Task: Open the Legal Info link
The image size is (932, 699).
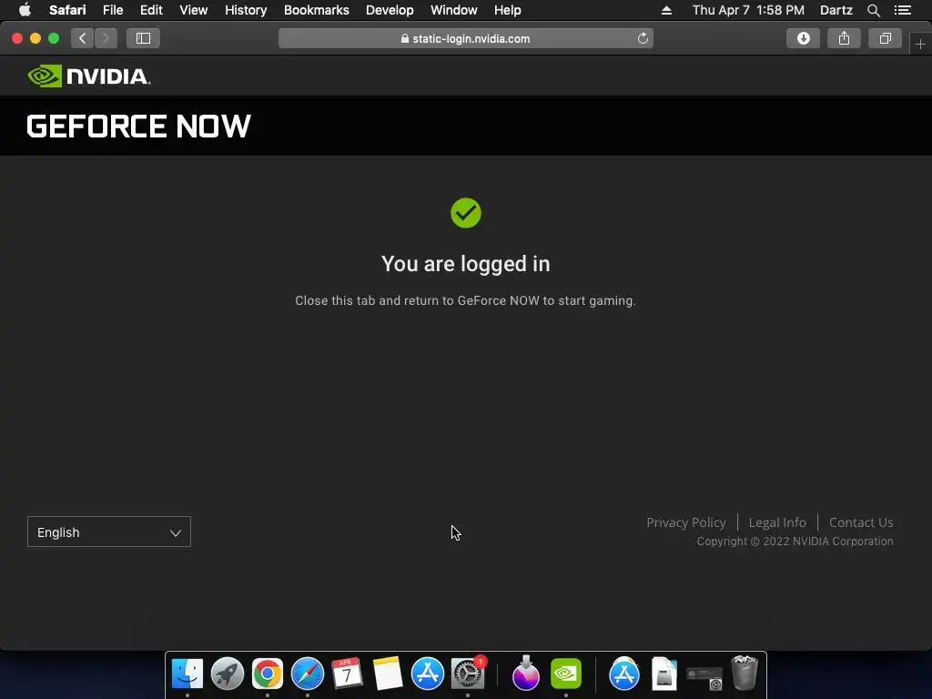Action: tap(777, 522)
